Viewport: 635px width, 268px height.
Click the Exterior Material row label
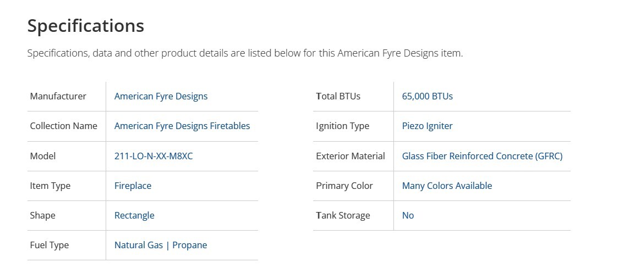click(x=351, y=156)
